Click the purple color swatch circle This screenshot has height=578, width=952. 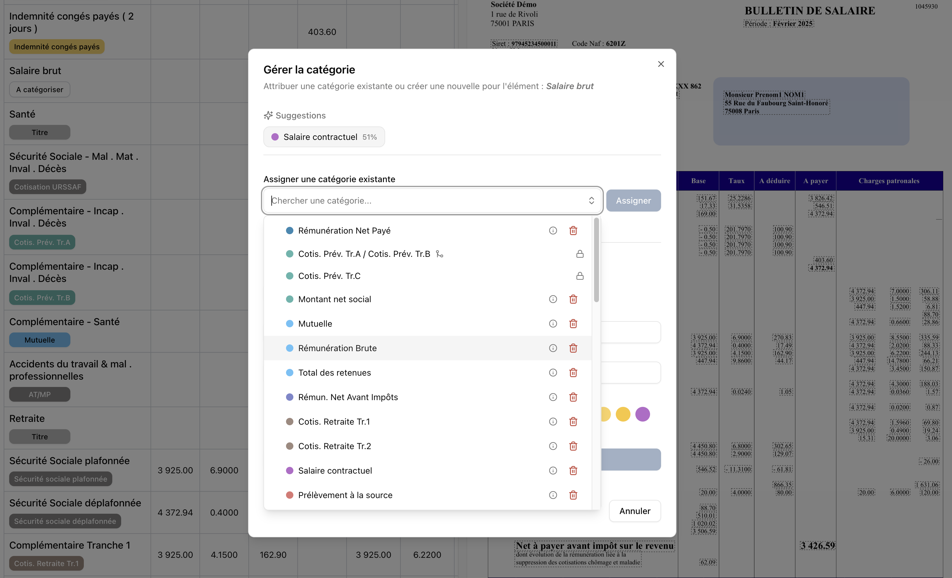click(642, 414)
